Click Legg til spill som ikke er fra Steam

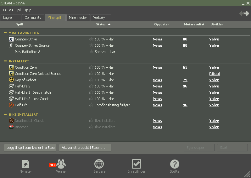[30, 148]
